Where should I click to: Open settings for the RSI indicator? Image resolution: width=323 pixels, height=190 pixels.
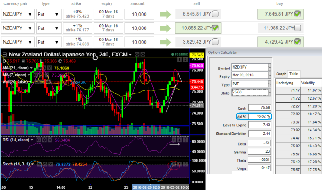click(44, 140)
